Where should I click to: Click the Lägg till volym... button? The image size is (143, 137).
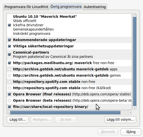120,119
